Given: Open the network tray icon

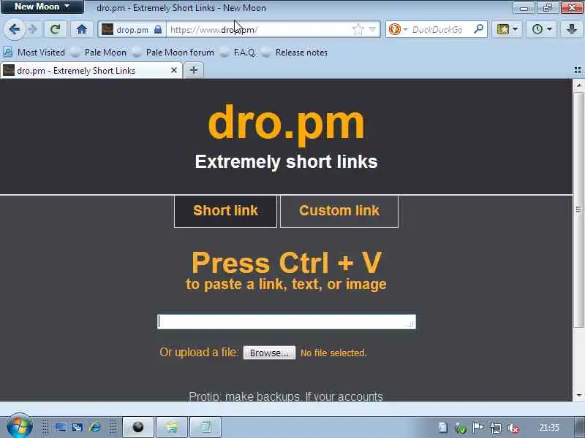Looking at the screenshot, I should [496, 428].
